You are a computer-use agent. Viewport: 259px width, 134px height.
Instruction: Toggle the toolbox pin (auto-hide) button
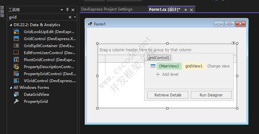click(x=68, y=10)
